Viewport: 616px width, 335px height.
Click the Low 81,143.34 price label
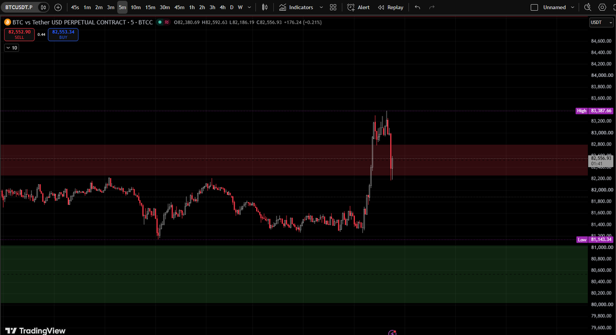594,240
